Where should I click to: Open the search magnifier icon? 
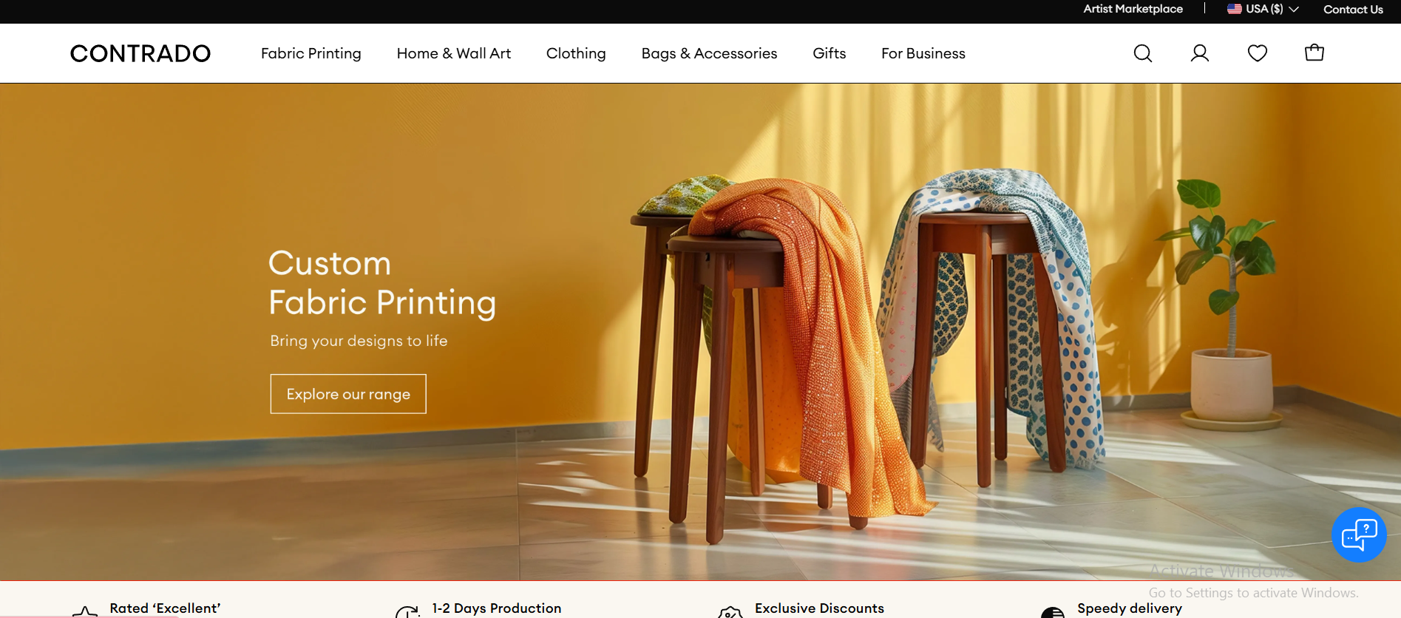tap(1143, 53)
